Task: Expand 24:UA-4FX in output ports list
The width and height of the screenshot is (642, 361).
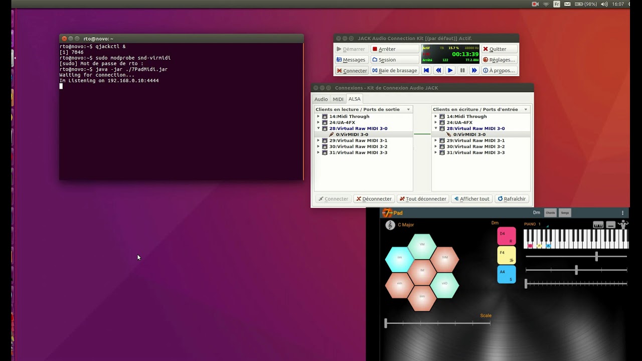Action: (x=318, y=122)
